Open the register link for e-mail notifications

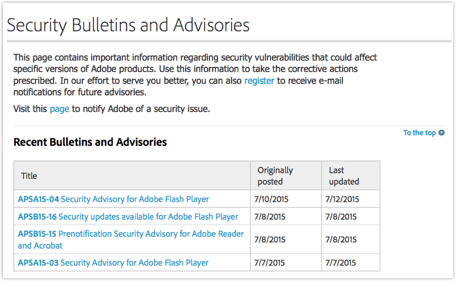tap(259, 80)
